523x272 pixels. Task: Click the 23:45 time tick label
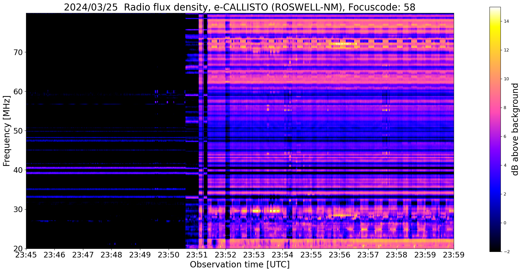26,254
